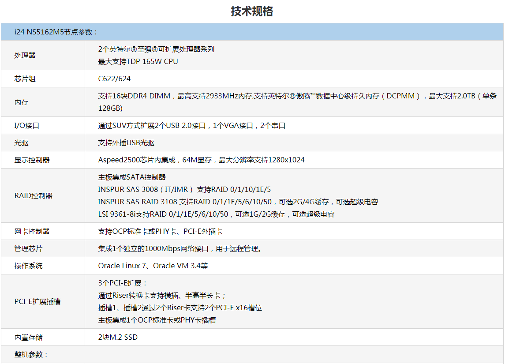
Task: Click the line 3个PCI-E扩展：
Action: pyautogui.click(x=123, y=283)
